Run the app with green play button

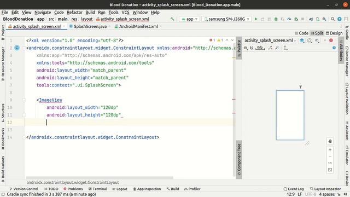tap(256, 19)
